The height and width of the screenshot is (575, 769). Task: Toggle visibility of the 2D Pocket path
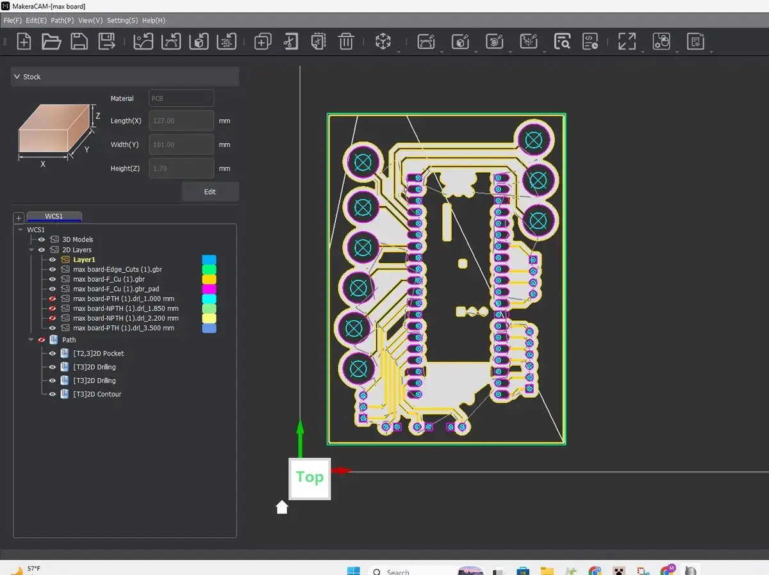tap(53, 353)
